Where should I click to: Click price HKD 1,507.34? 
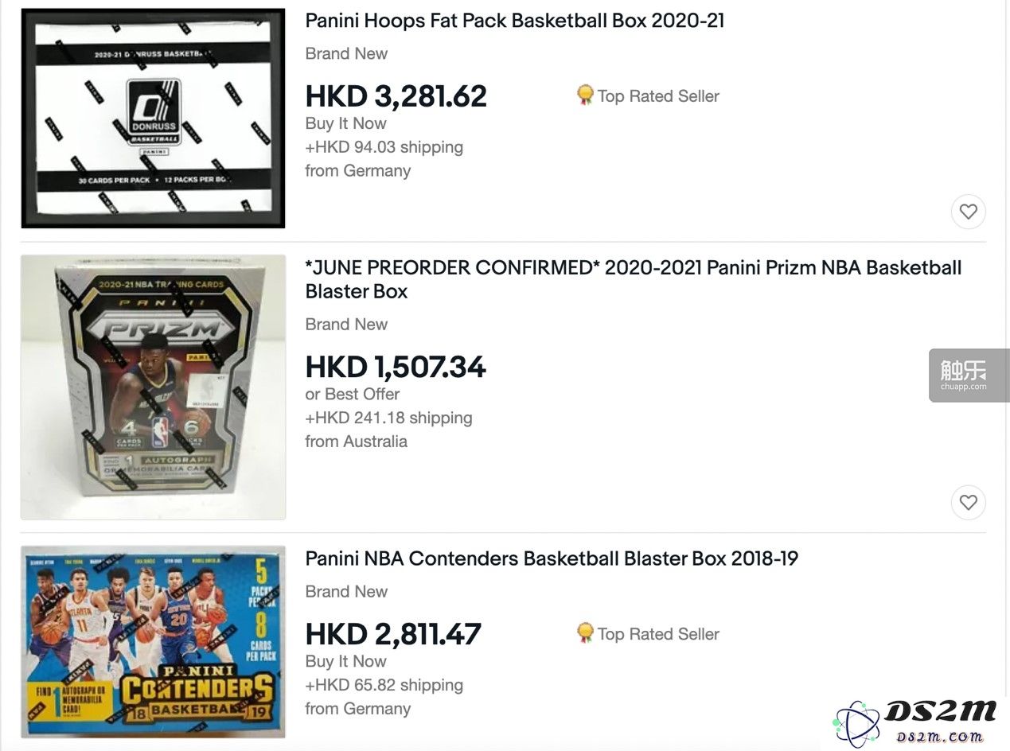(x=396, y=367)
